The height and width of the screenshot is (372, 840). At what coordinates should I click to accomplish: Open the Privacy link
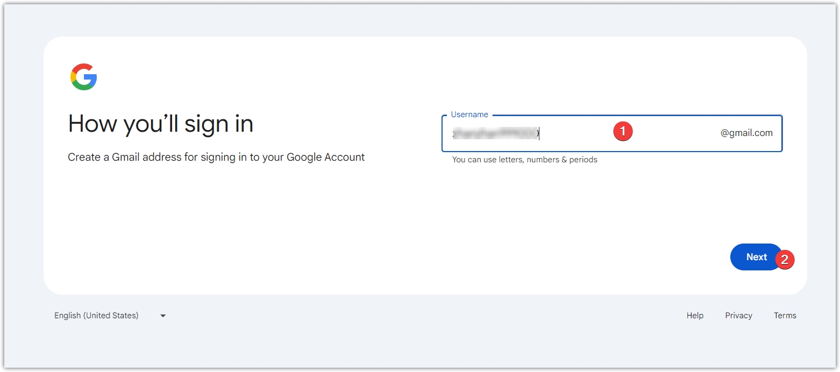(x=738, y=316)
